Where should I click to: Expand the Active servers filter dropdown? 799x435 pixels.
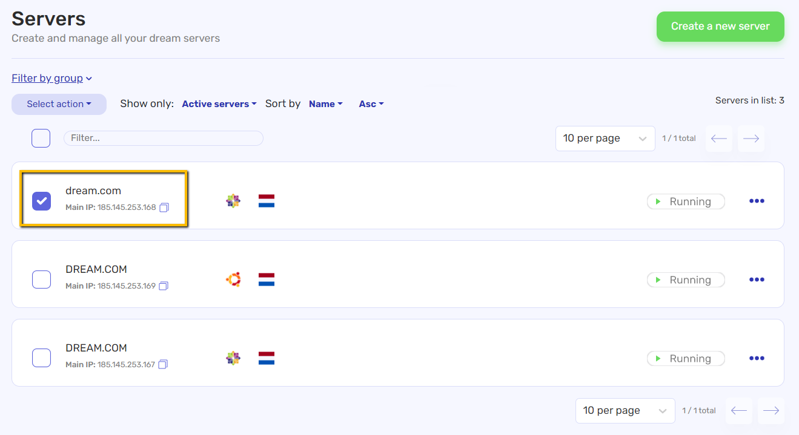219,104
